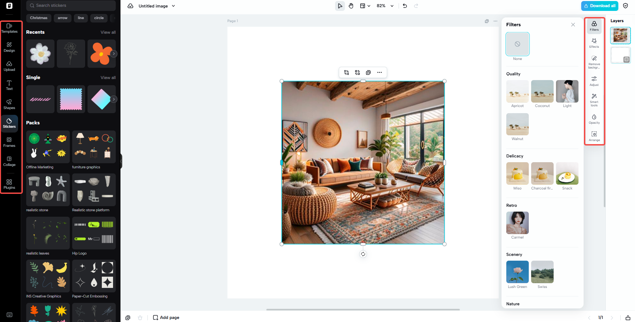Open the Plugins panel

coord(9,184)
